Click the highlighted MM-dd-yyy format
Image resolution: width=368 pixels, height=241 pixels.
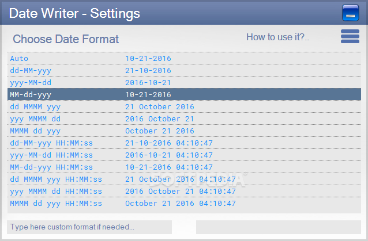pyautogui.click(x=184, y=94)
